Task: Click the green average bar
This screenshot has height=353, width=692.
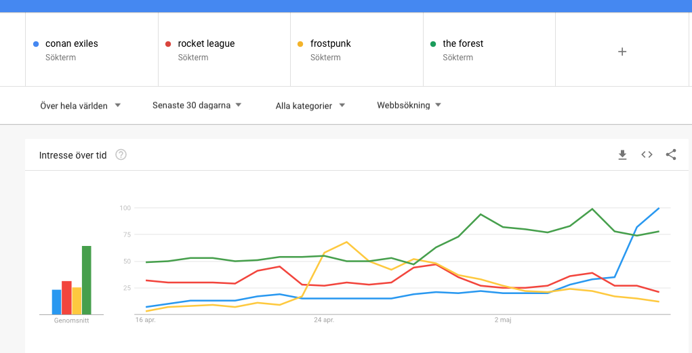Action: pos(87,281)
